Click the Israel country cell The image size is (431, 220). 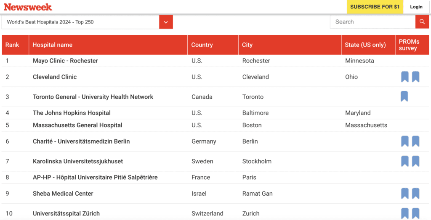(x=199, y=194)
